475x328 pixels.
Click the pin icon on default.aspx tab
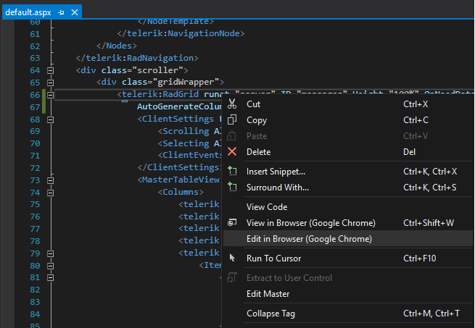click(61, 12)
